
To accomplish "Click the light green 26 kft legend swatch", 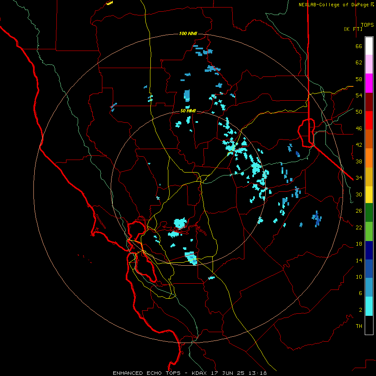I will (x=369, y=231).
